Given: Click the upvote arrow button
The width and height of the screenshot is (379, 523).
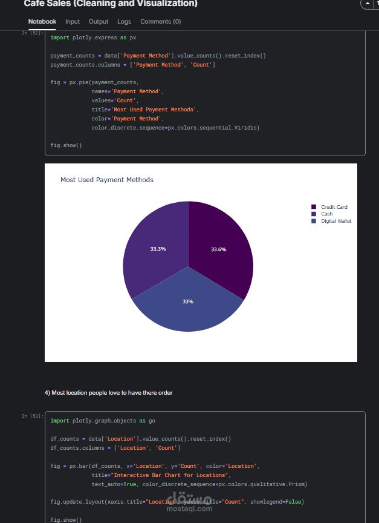Looking at the screenshot, I should 368,4.
